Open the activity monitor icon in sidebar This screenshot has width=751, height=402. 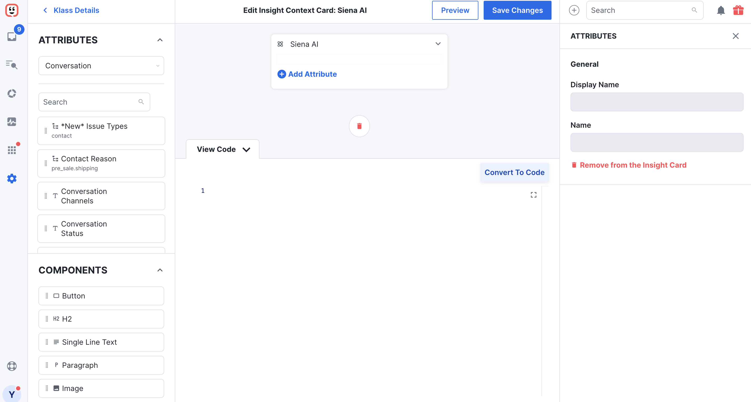pyautogui.click(x=12, y=122)
